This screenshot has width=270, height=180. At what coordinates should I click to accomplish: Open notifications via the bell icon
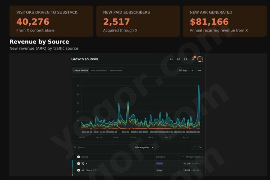193,59
